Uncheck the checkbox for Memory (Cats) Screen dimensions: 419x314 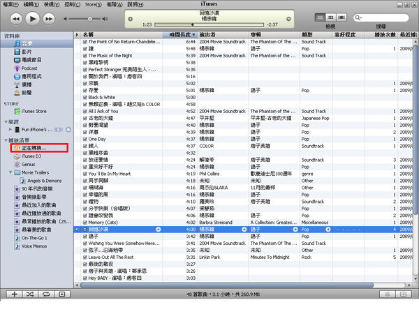coord(85,223)
